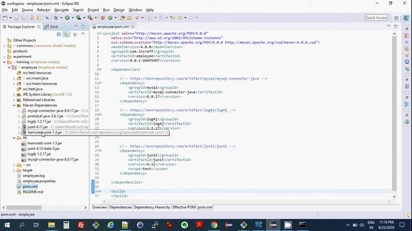Click Collapse All in Package Explorer
This screenshot has width=412, height=231.
pos(59,34)
